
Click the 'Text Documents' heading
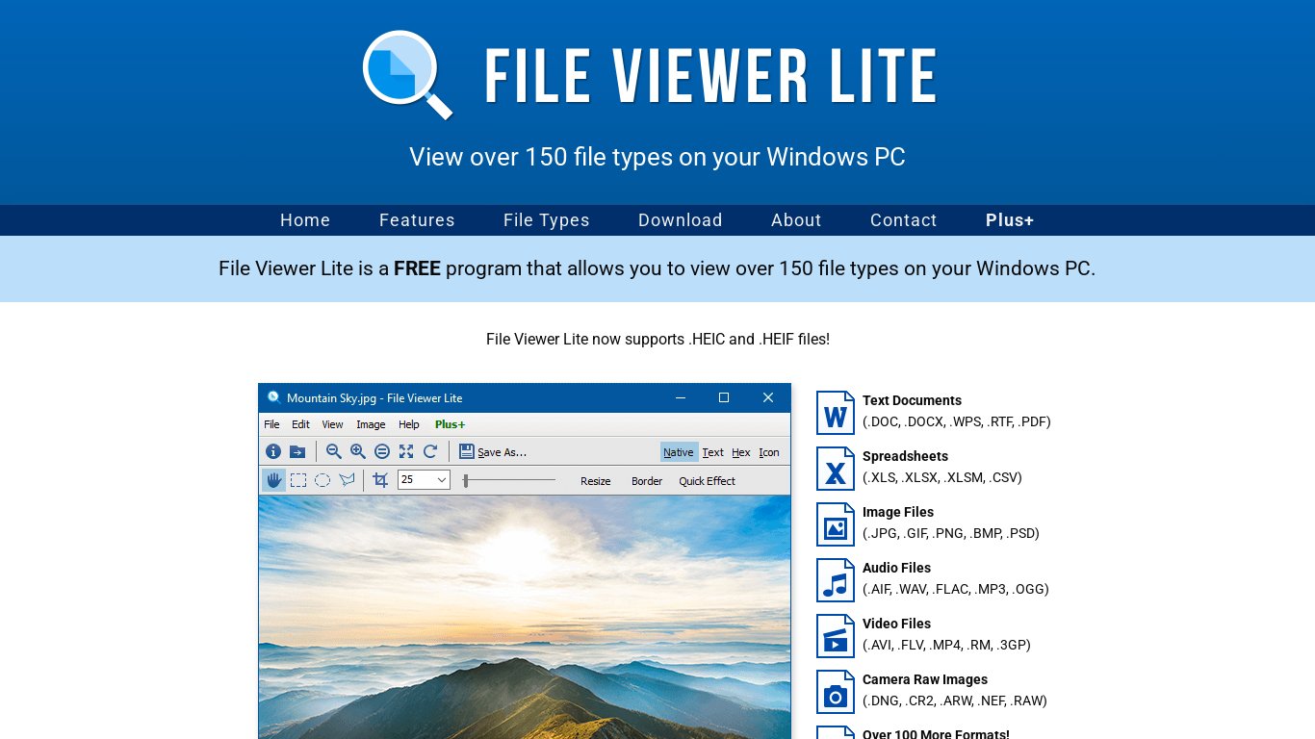click(912, 400)
